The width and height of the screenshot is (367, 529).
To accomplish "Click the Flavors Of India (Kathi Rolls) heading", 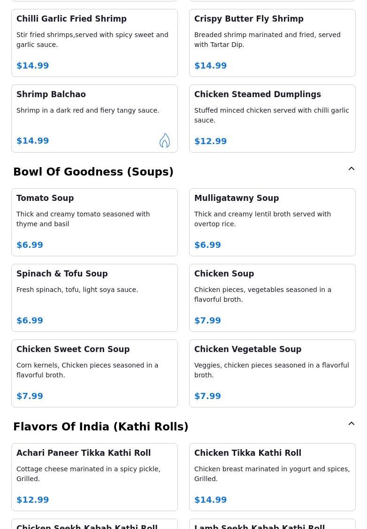I will [x=101, y=427].
